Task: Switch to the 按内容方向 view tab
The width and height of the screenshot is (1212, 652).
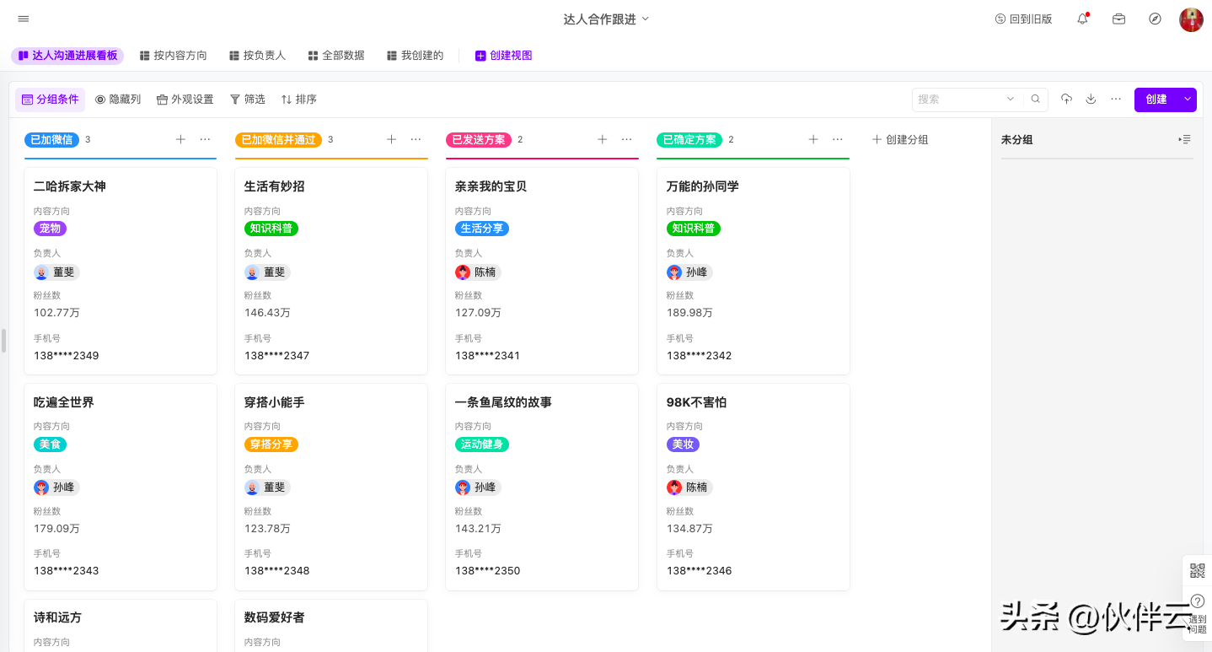Action: (x=173, y=56)
